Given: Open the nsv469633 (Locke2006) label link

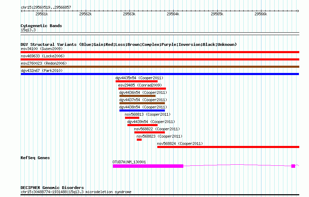Looking at the screenshot, I should click(x=43, y=56).
